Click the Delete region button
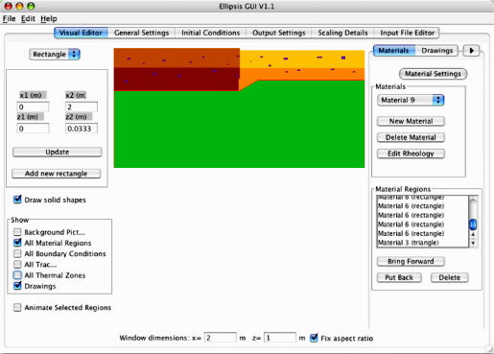 (x=450, y=277)
